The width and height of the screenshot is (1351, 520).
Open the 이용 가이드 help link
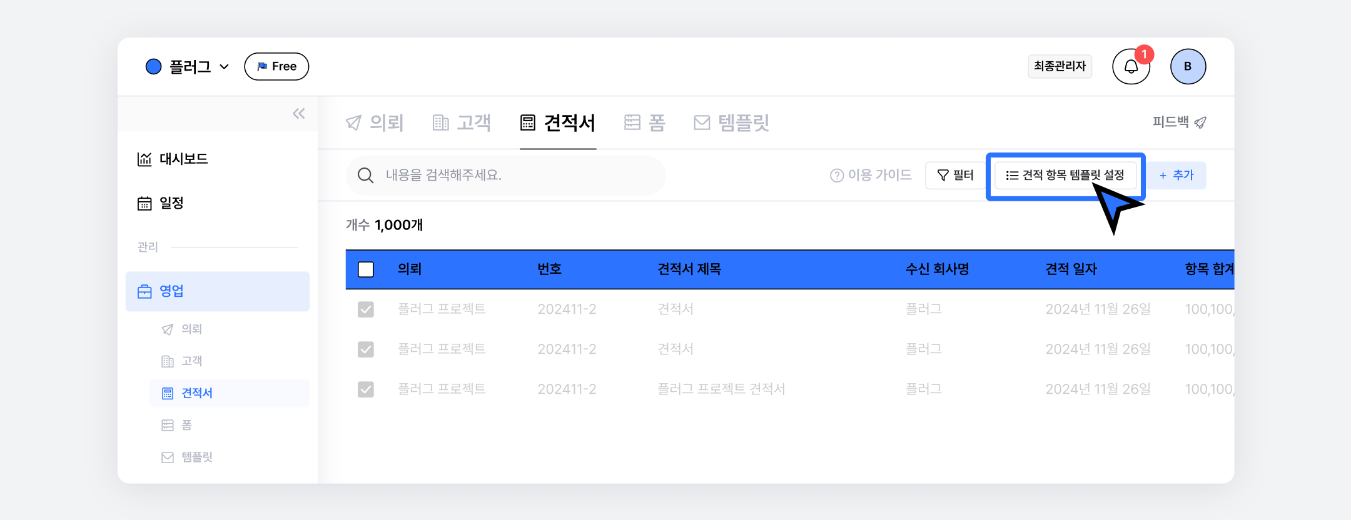tap(871, 176)
